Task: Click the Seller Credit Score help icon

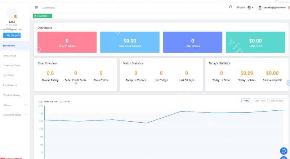Action: coord(76,83)
